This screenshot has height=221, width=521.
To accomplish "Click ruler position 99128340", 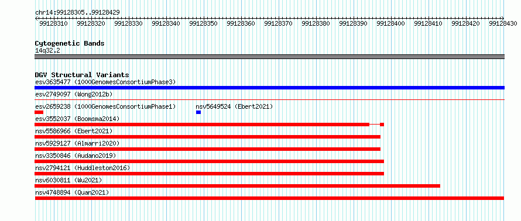I will pos(166,23).
